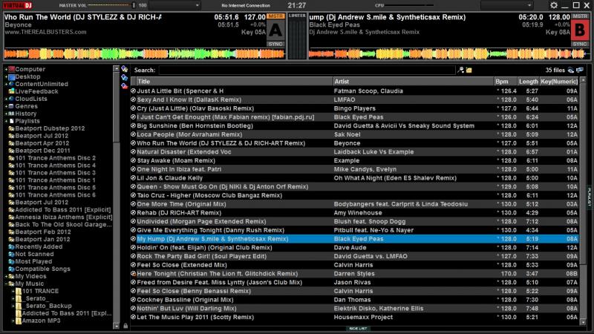
Task: Click the track list scrollbar up arrow
Action: 583,81
